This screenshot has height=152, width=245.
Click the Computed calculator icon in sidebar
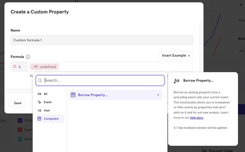click(x=39, y=119)
